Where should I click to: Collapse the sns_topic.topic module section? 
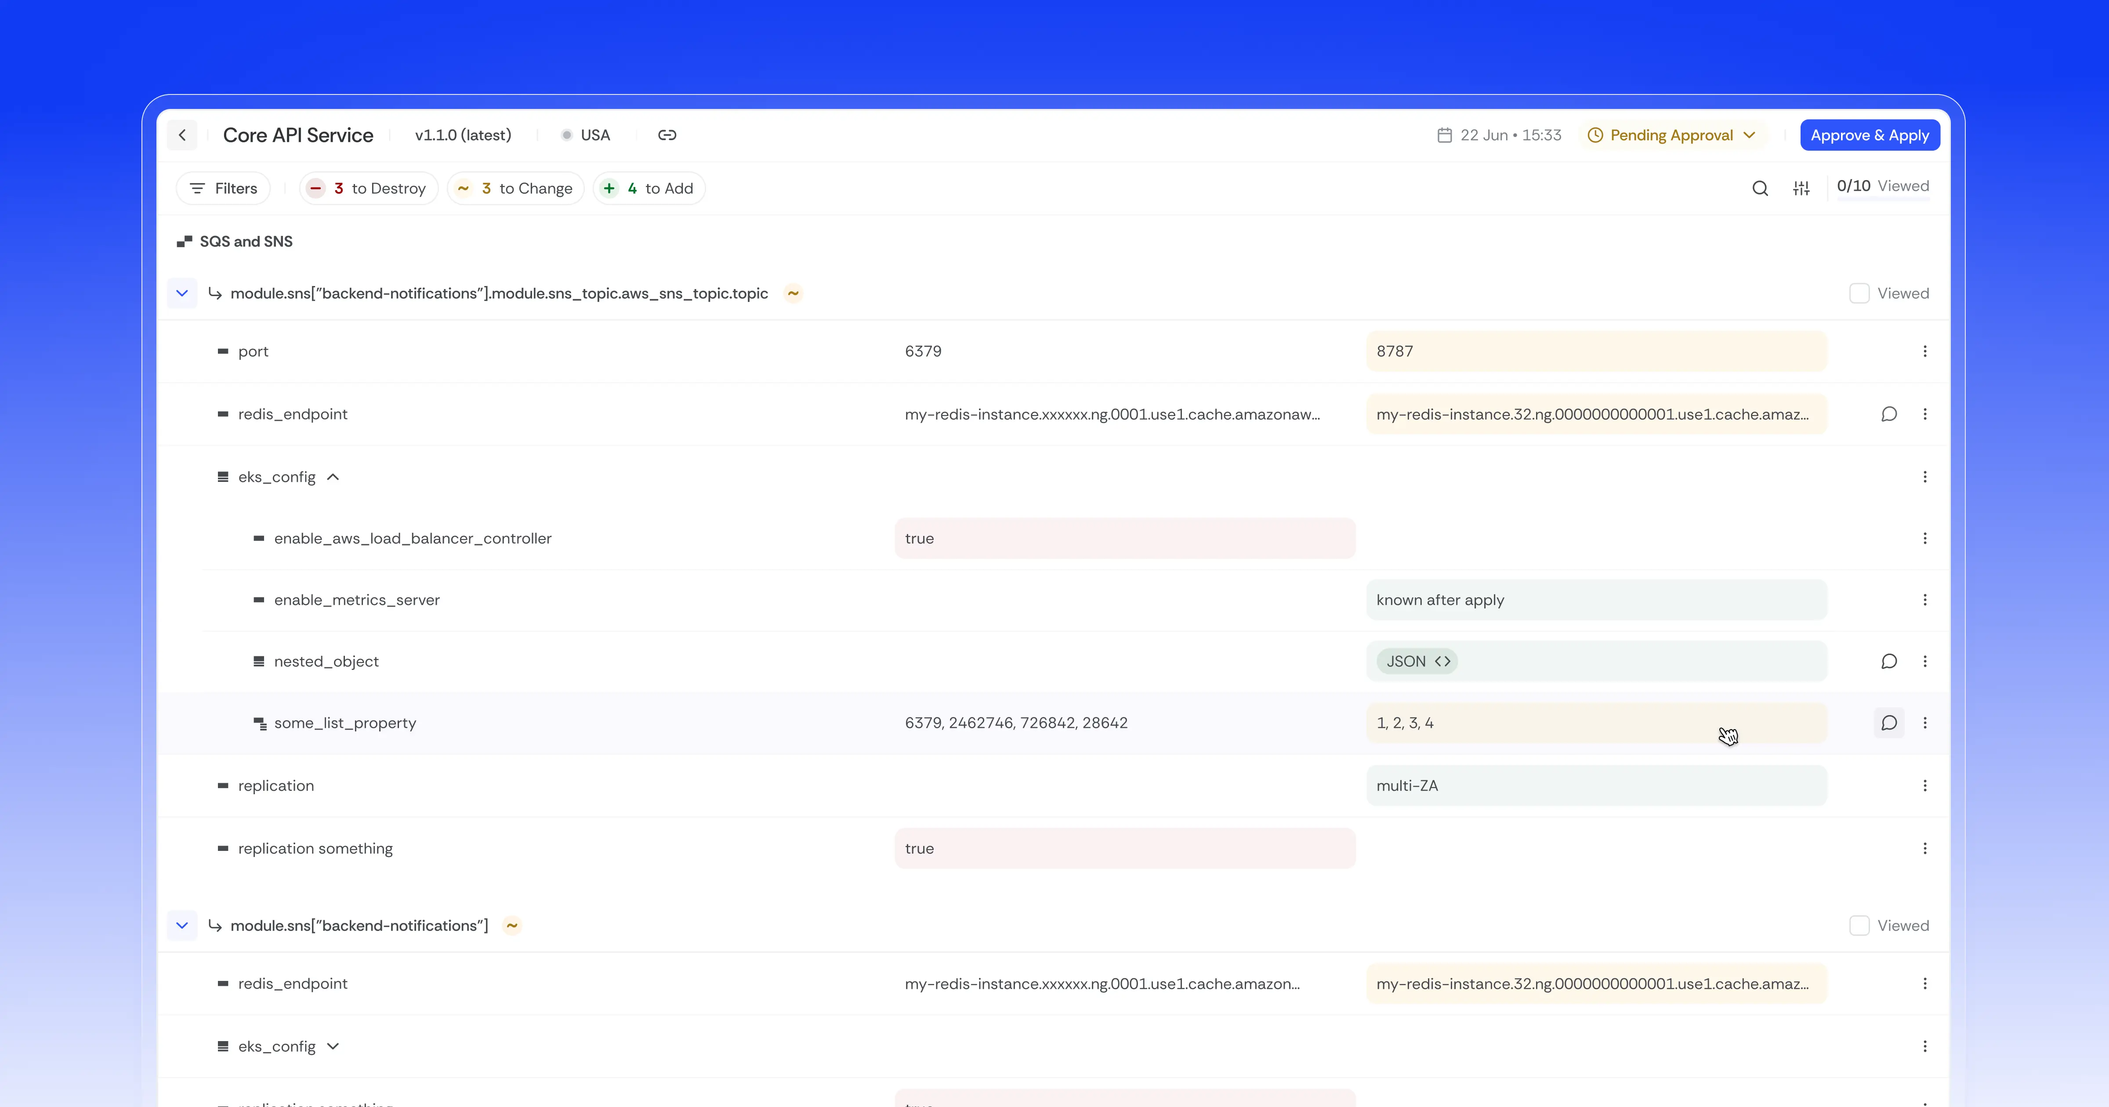click(x=182, y=293)
